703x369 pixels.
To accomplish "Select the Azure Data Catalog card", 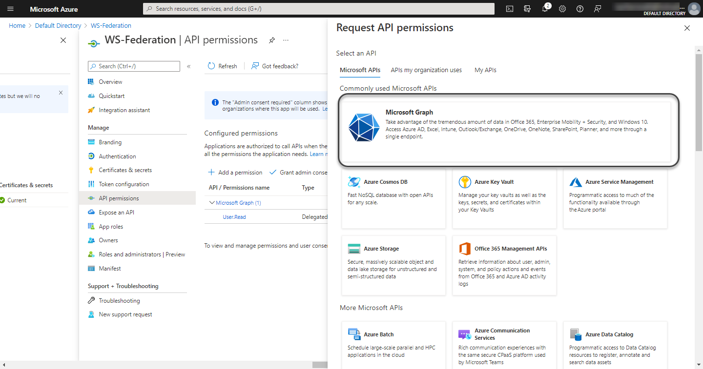I will [615, 345].
